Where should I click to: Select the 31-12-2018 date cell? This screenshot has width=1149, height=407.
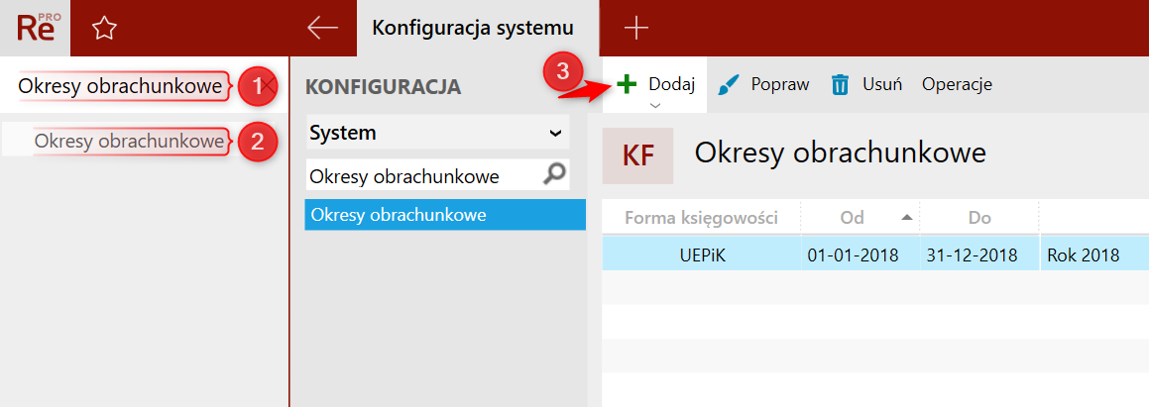point(979,254)
